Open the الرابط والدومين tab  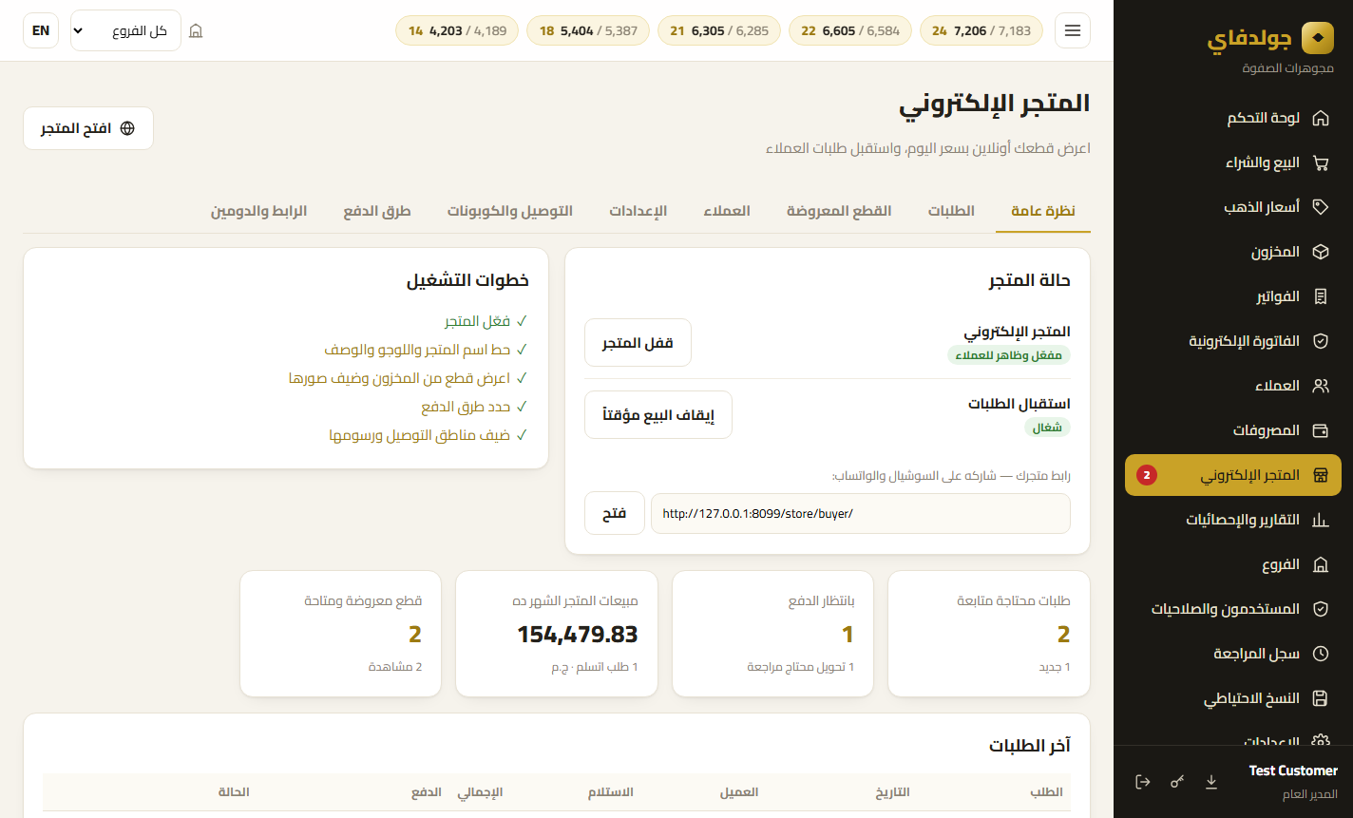258,210
